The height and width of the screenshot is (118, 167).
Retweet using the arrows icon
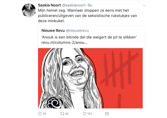[62, 114]
